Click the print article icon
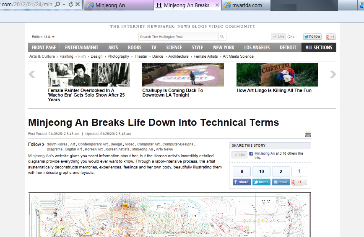The width and height of the screenshot is (364, 237). [308, 134]
